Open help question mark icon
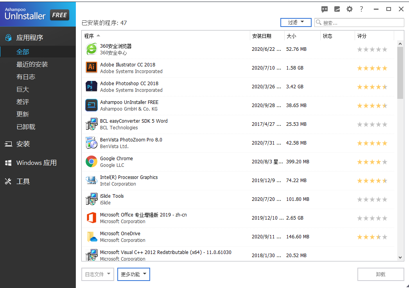The width and height of the screenshot is (409, 288). tap(361, 9)
